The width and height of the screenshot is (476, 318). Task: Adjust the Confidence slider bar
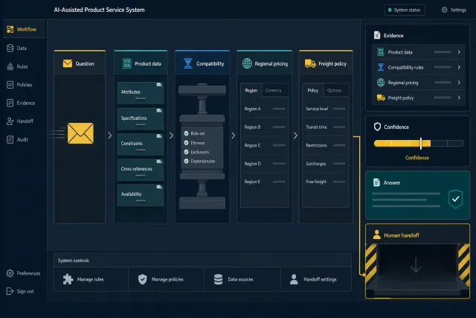pos(419,144)
